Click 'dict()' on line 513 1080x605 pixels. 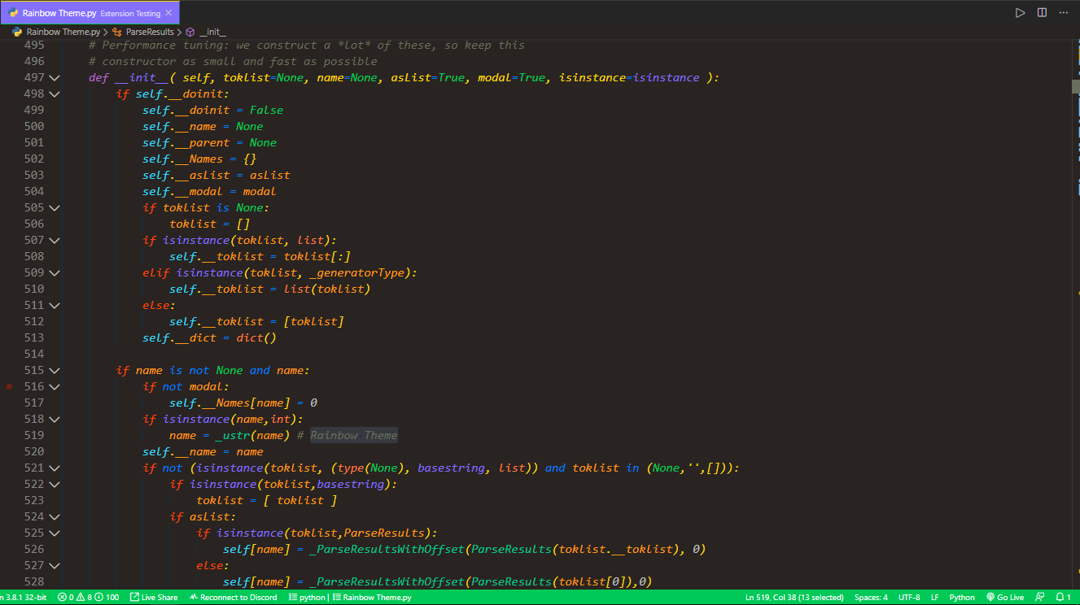tap(256, 337)
